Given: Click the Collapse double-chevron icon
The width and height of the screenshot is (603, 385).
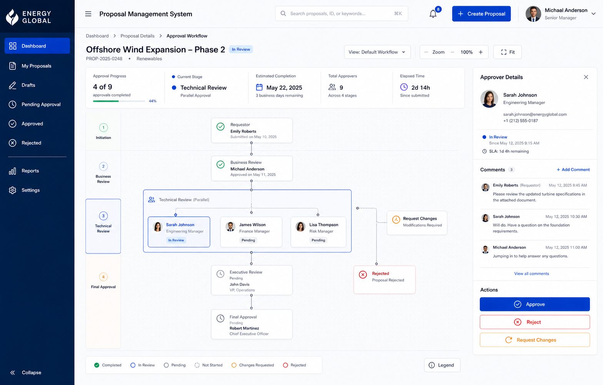Looking at the screenshot, I should click(x=13, y=372).
